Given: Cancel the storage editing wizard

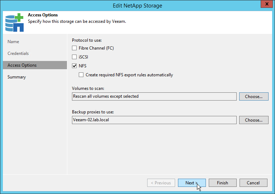Looking at the screenshot, I should [253, 183].
